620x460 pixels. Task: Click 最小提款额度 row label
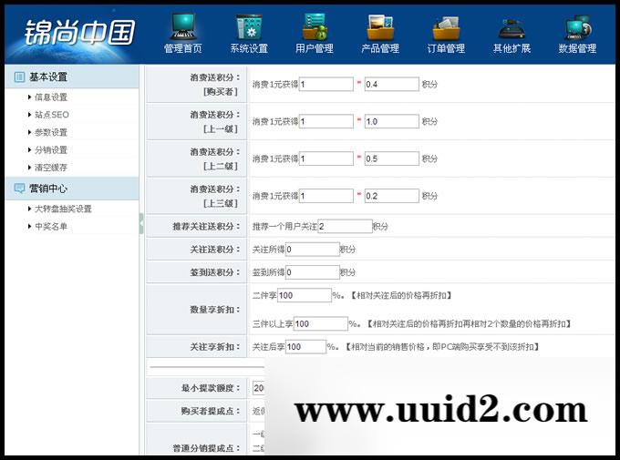click(211, 388)
